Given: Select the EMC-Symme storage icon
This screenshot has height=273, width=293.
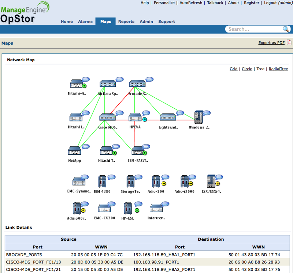Looking at the screenshot, I should coord(79,181).
